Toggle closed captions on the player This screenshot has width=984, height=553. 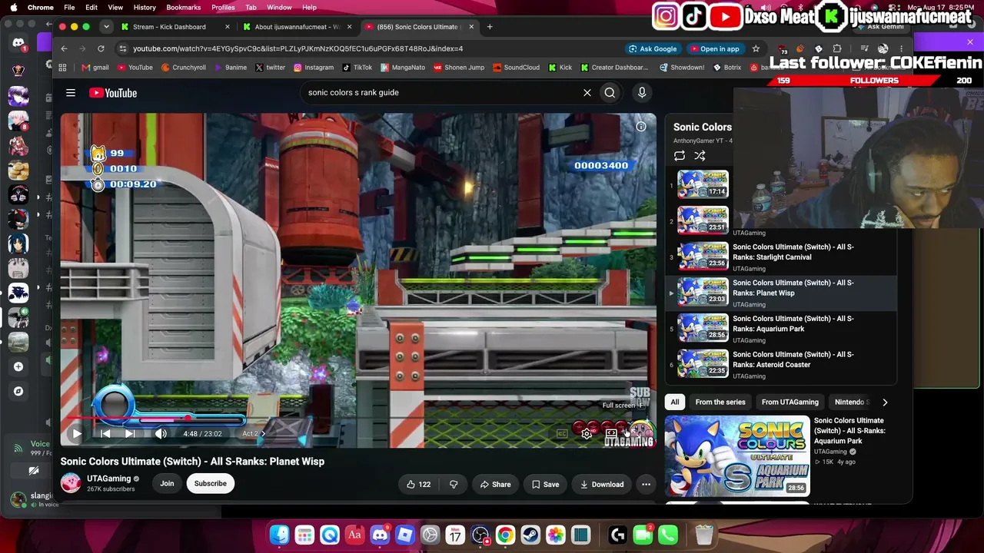(562, 434)
